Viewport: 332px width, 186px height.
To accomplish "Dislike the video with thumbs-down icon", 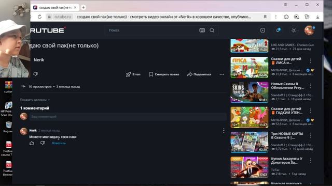I will [36, 74].
